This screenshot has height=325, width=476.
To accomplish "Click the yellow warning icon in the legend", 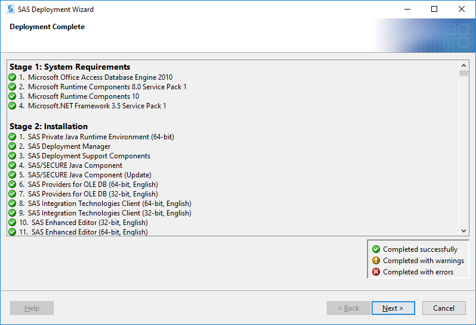I will tap(376, 261).
